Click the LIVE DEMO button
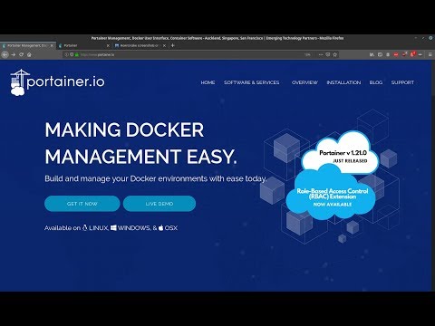 159,204
